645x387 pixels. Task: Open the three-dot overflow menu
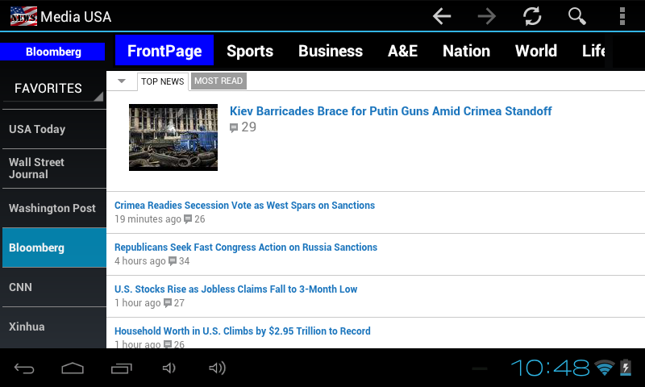pos(622,16)
